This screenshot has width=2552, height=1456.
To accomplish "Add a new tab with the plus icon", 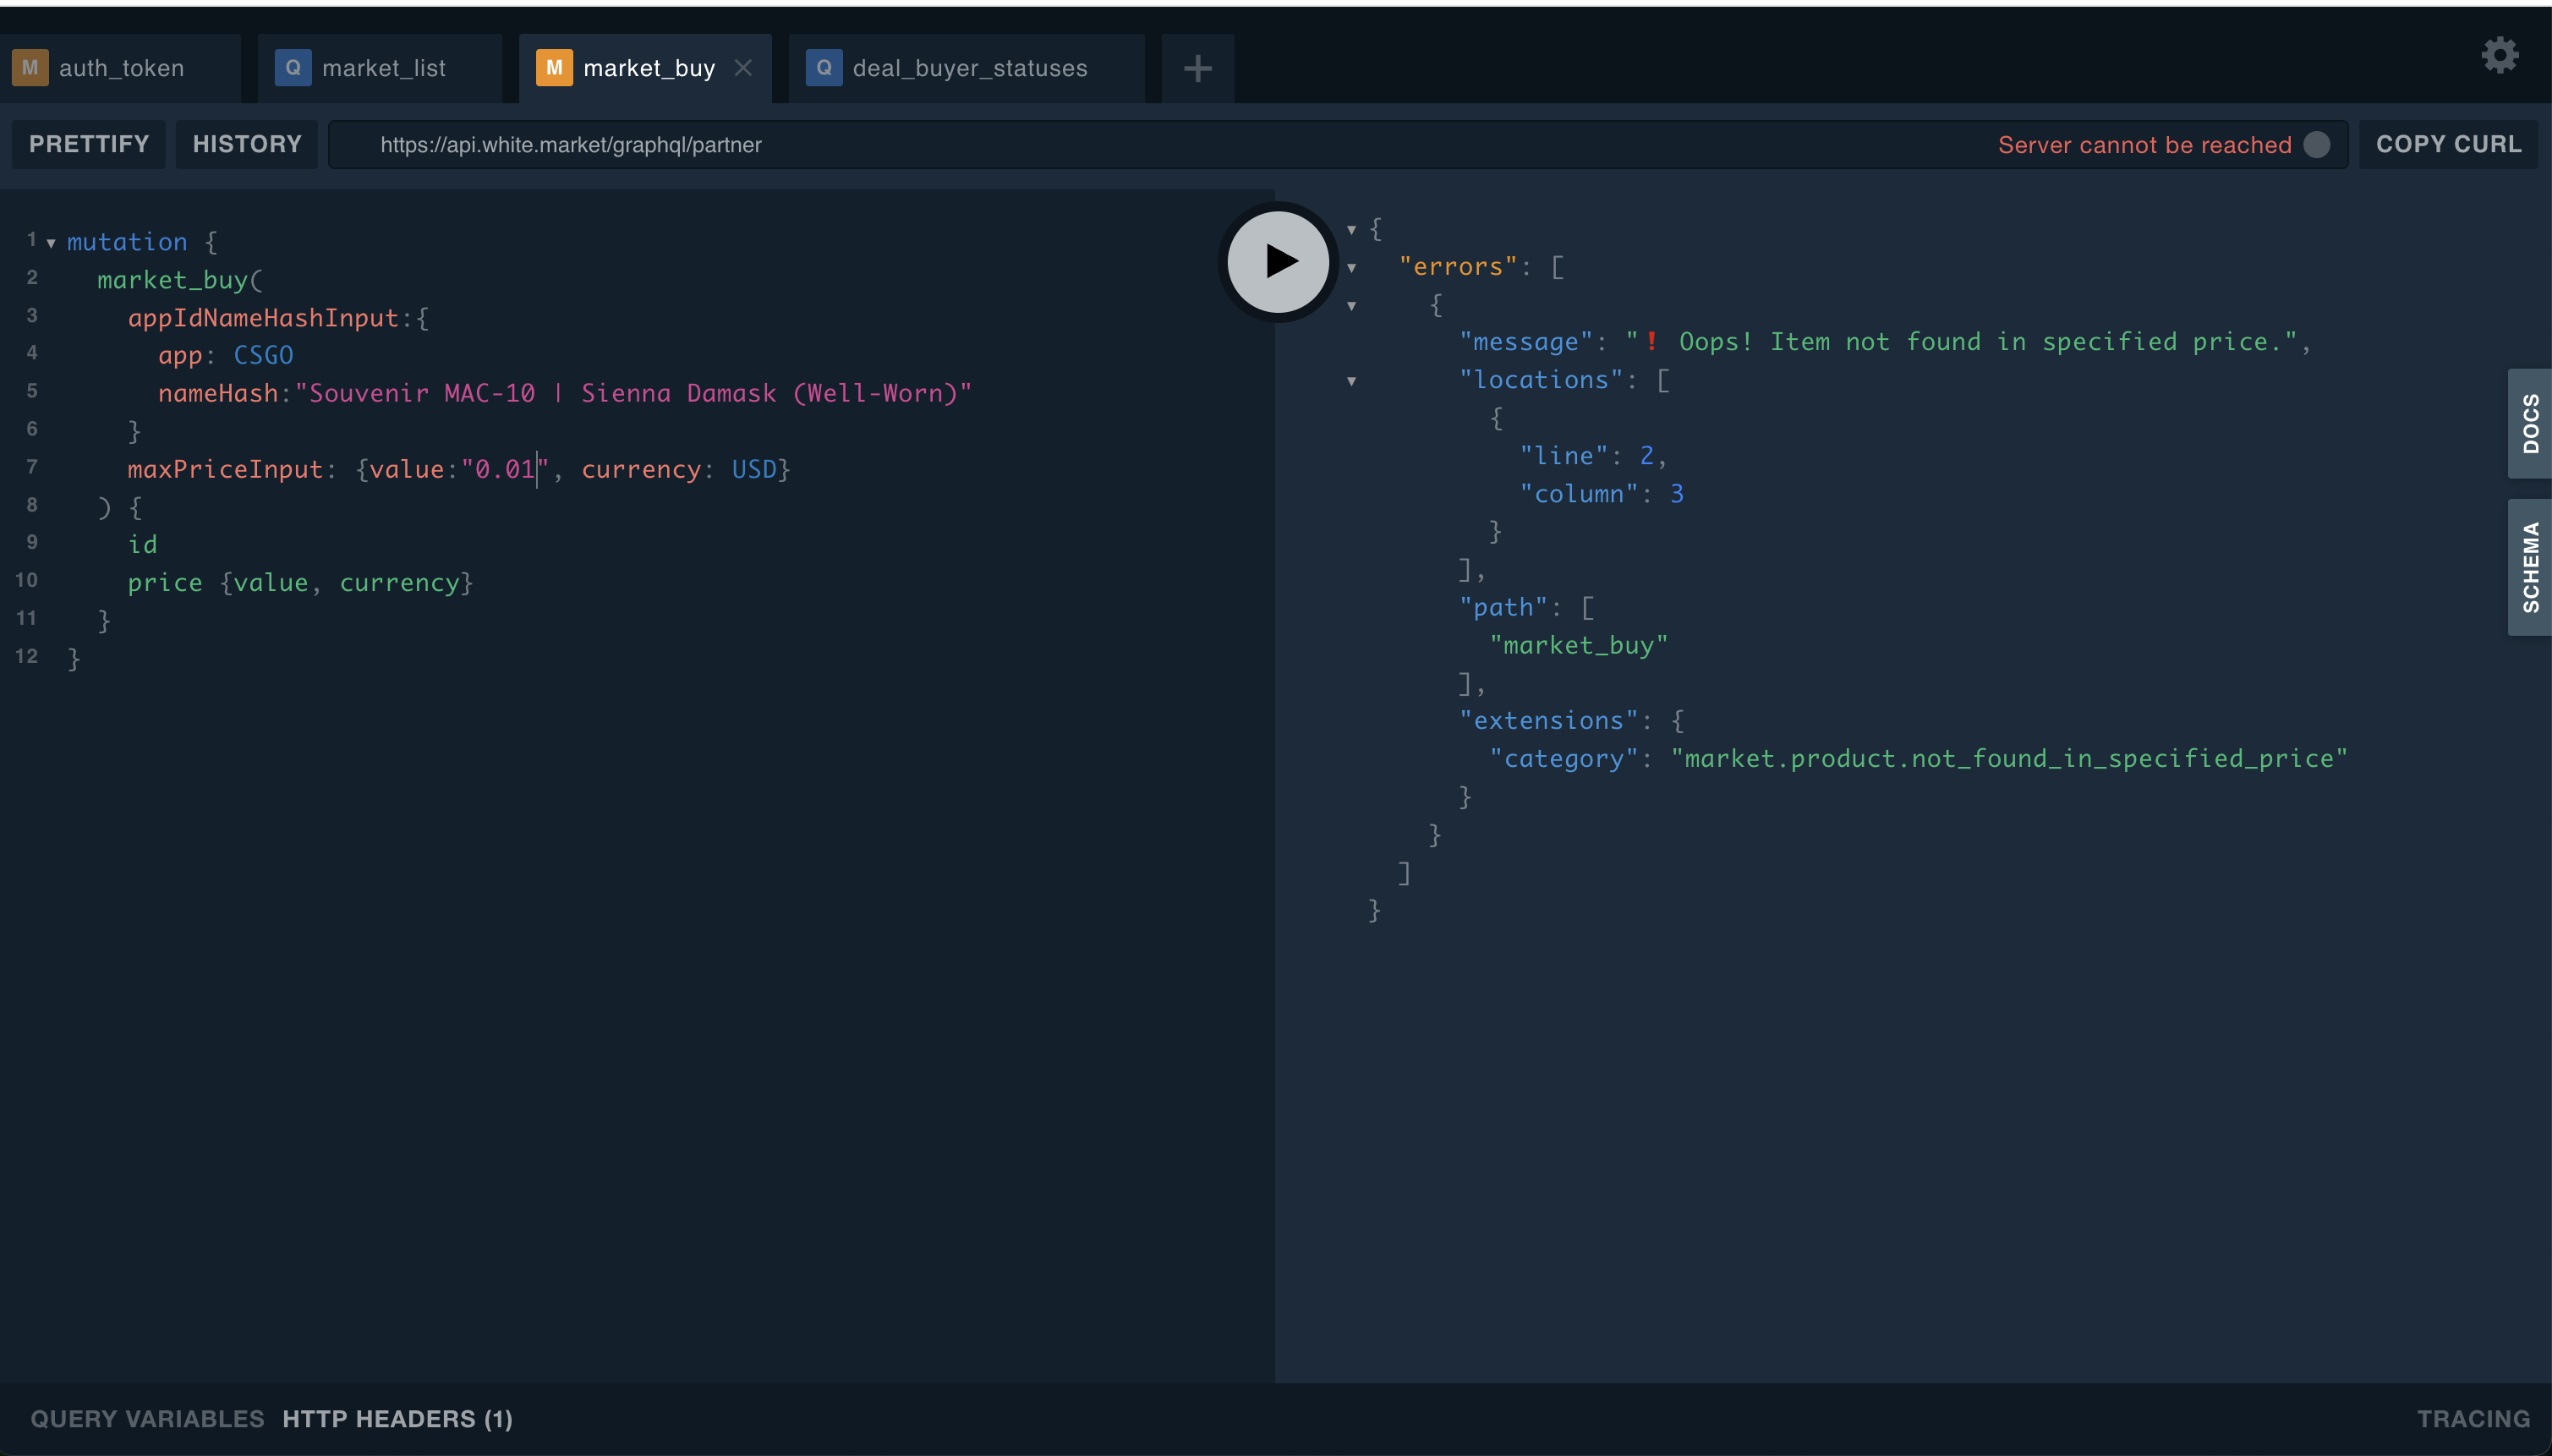I will 1197,68.
